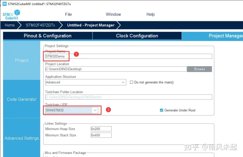
Task: Open the Application Structure dropdown
Action: click(x=85, y=82)
